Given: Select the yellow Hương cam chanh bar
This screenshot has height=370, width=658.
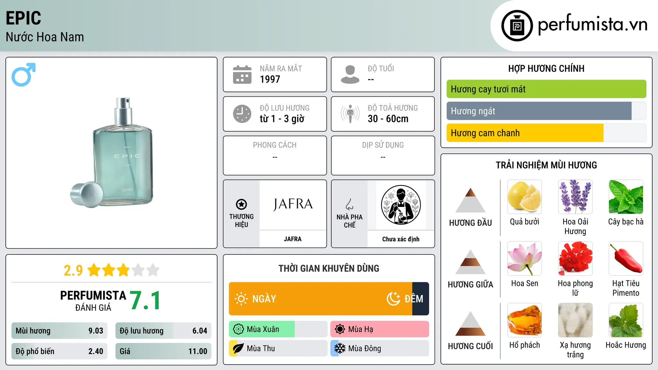Looking at the screenshot, I should [x=525, y=133].
